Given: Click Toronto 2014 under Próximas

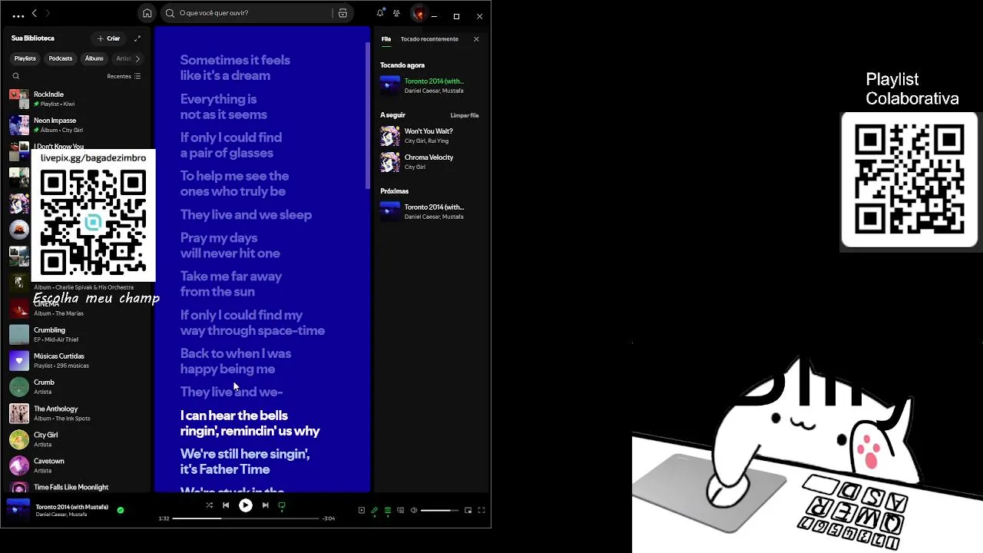Looking at the screenshot, I should click(x=430, y=211).
